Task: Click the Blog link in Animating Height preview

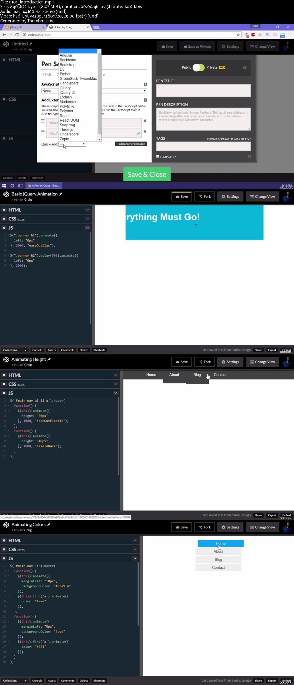Action: pyautogui.click(x=197, y=375)
